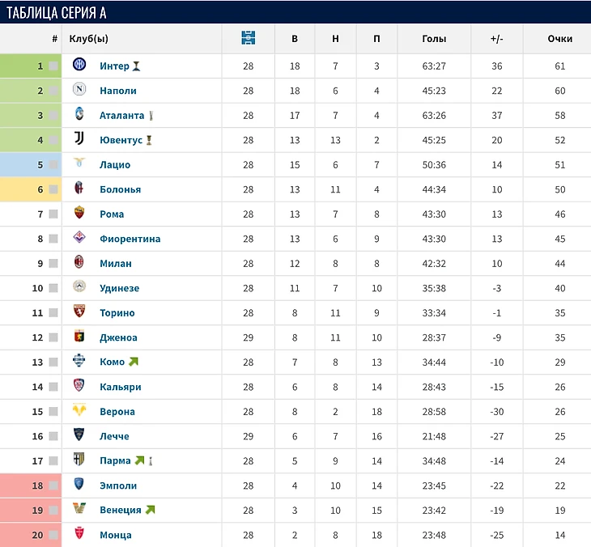Click the Клуб(ы) column header
Screen dimensions: 591x547
pos(89,38)
